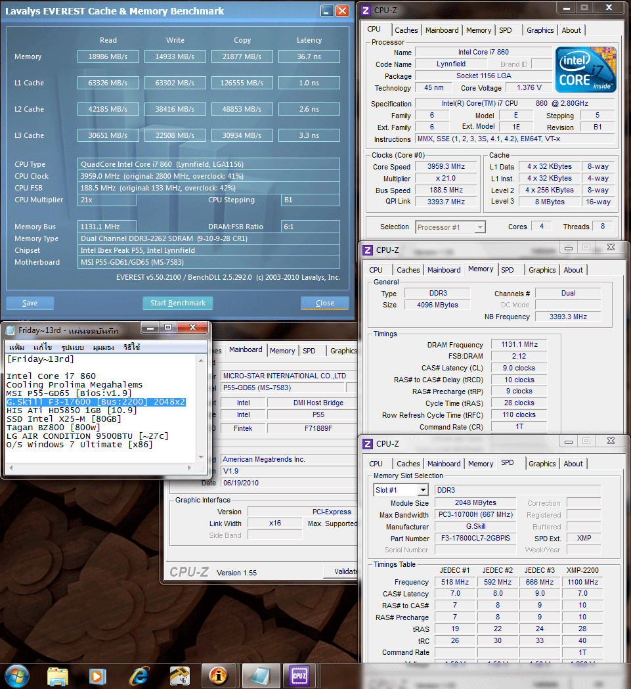The image size is (631, 689).
Task: Click Validate in the CPU-Z Mainboard window
Action: tap(342, 571)
